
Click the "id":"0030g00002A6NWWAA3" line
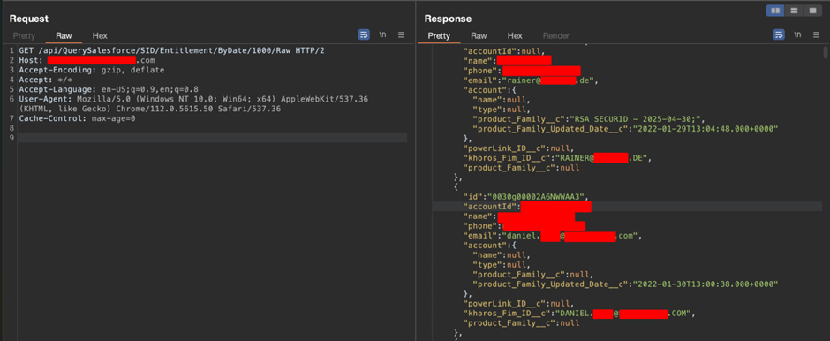tap(525, 197)
